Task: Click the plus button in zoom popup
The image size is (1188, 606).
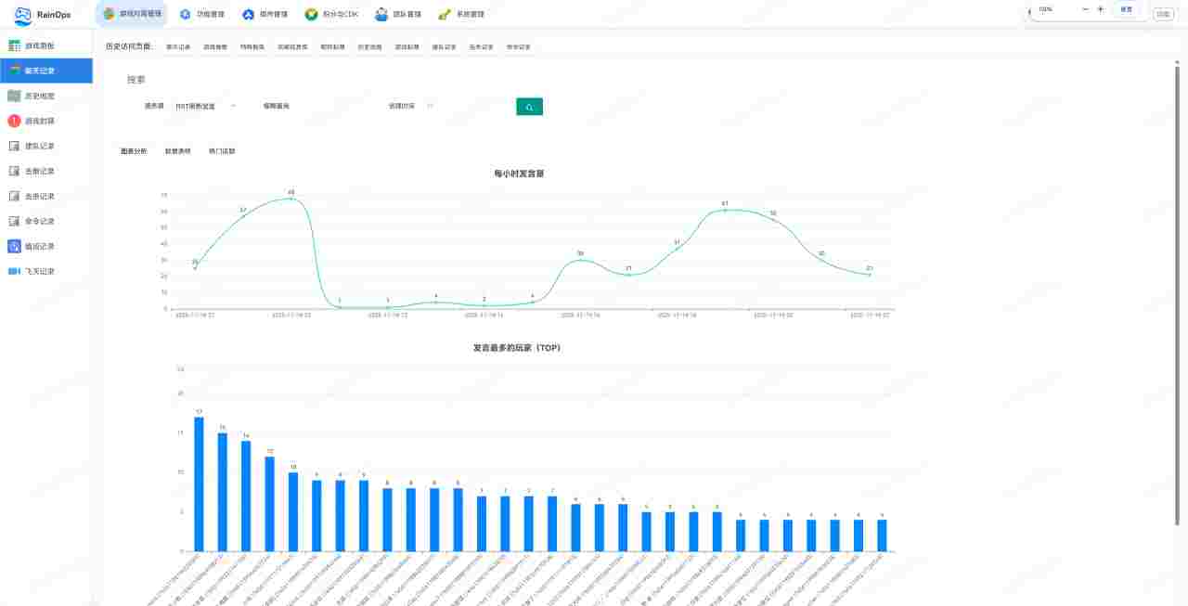Action: (x=1101, y=9)
